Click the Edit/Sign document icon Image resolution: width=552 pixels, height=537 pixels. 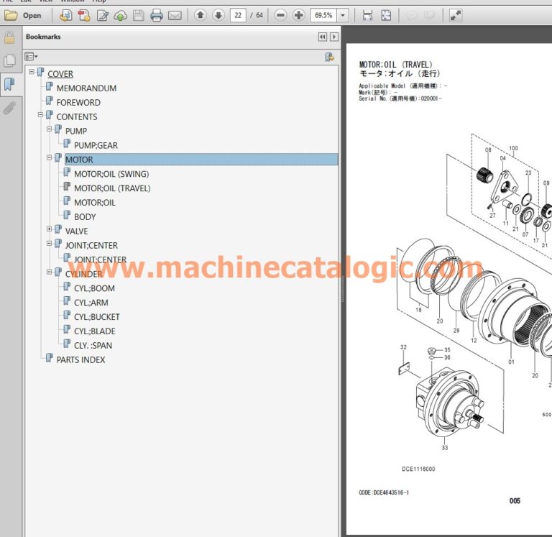(103, 16)
